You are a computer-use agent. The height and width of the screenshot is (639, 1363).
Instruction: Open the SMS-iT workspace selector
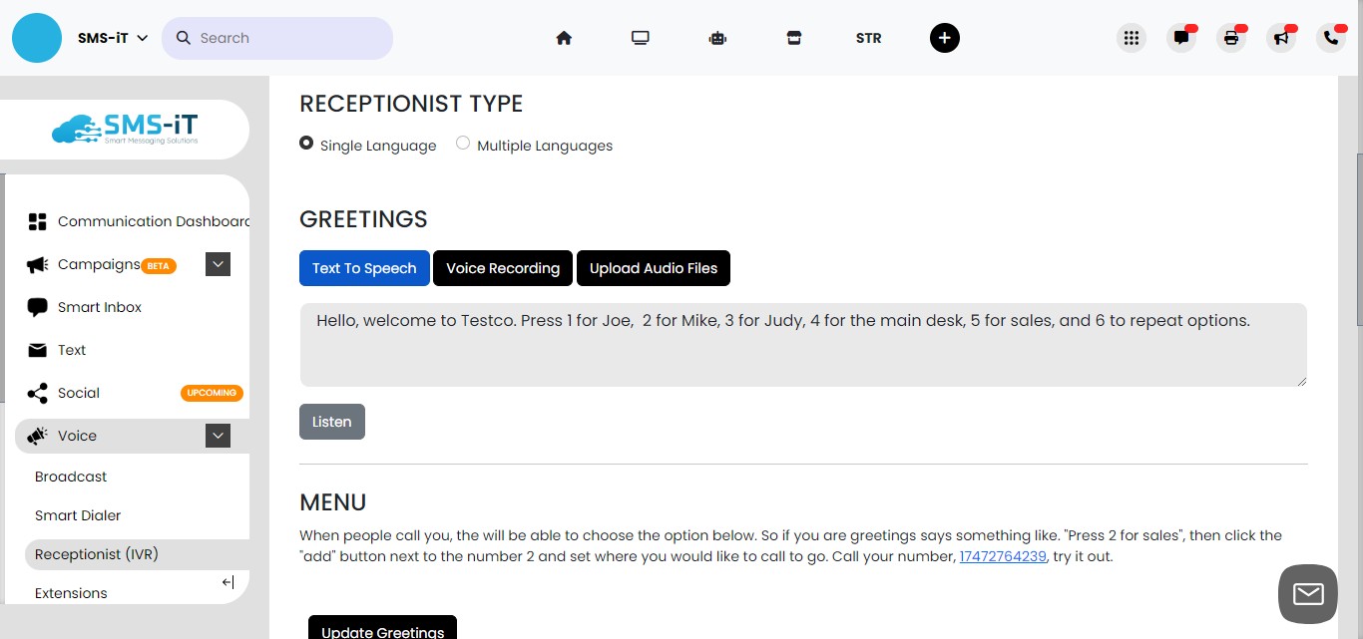coord(112,37)
